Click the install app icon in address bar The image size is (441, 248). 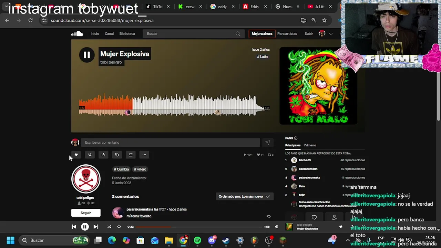(x=304, y=20)
